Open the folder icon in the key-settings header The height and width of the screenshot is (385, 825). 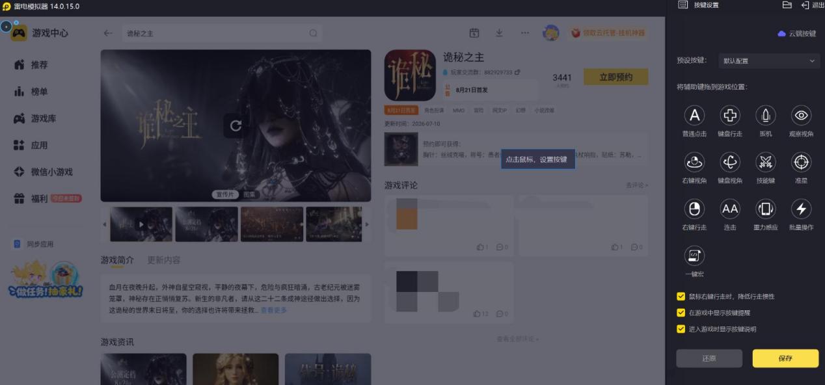pyautogui.click(x=787, y=5)
